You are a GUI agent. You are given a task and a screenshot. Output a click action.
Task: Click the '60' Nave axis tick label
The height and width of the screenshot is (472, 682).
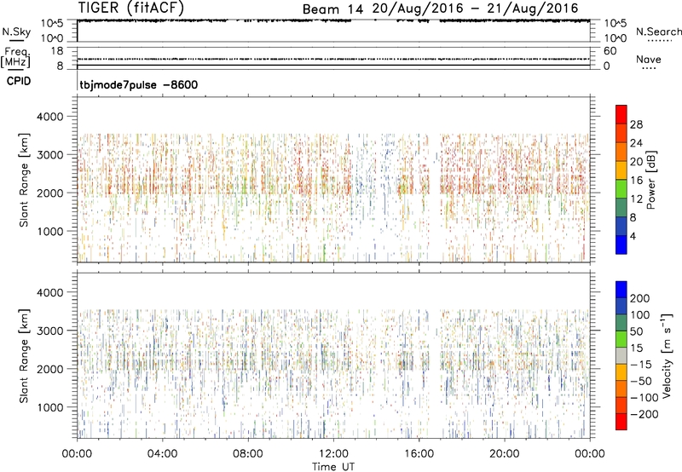coord(610,51)
